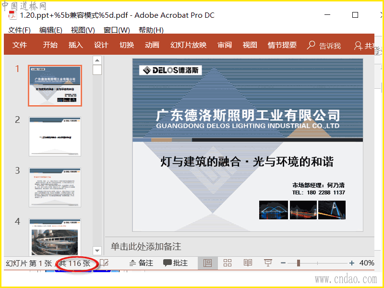Screen dimensions: 384x288
Task: Switch to the 切换 ribbon tab
Action: pos(127,45)
